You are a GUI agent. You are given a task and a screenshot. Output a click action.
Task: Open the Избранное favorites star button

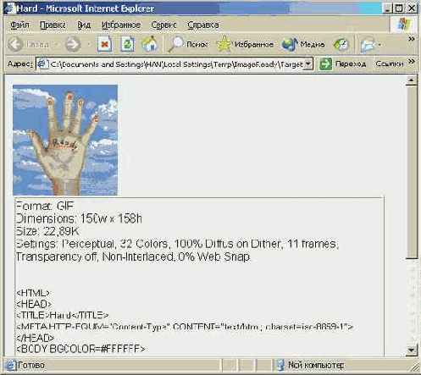(x=245, y=44)
